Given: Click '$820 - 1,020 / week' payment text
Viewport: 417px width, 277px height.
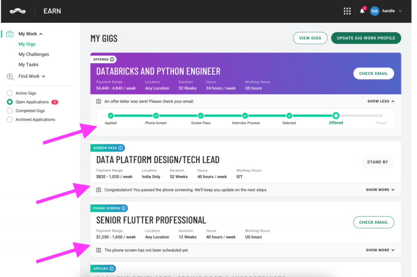Looking at the screenshot, I should 114,177.
